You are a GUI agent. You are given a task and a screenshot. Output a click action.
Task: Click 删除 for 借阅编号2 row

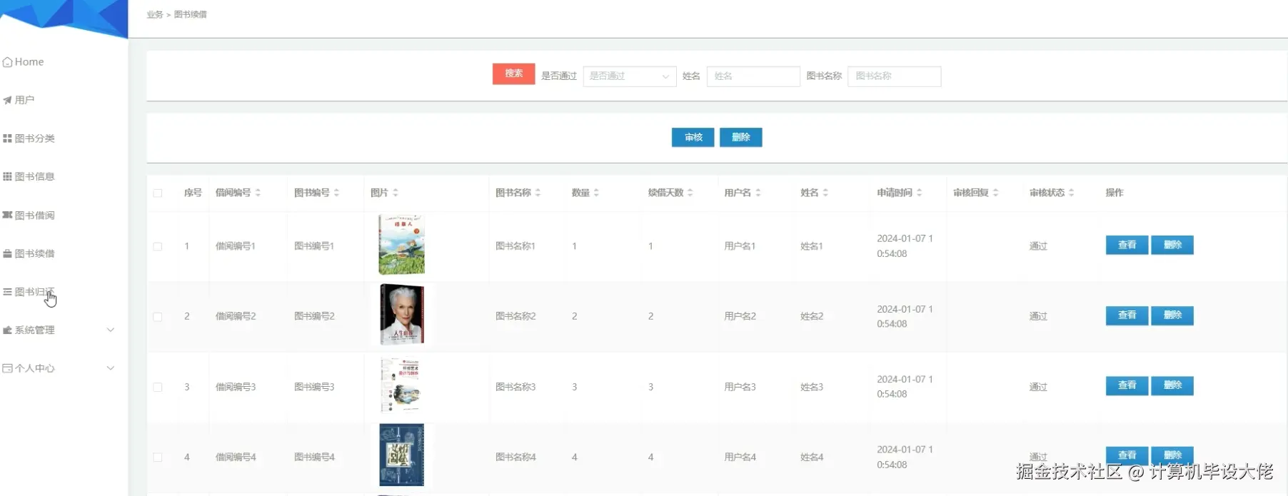(1172, 315)
